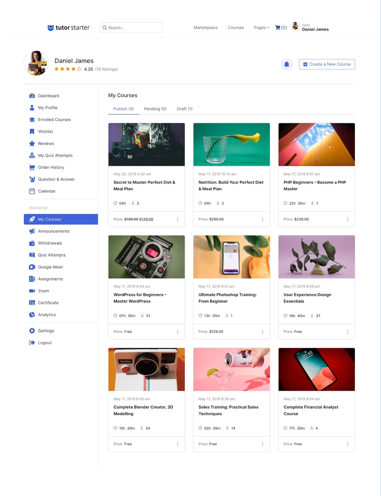Open Ultimate Photoshop Training course title
The height and width of the screenshot is (496, 381).
click(228, 298)
